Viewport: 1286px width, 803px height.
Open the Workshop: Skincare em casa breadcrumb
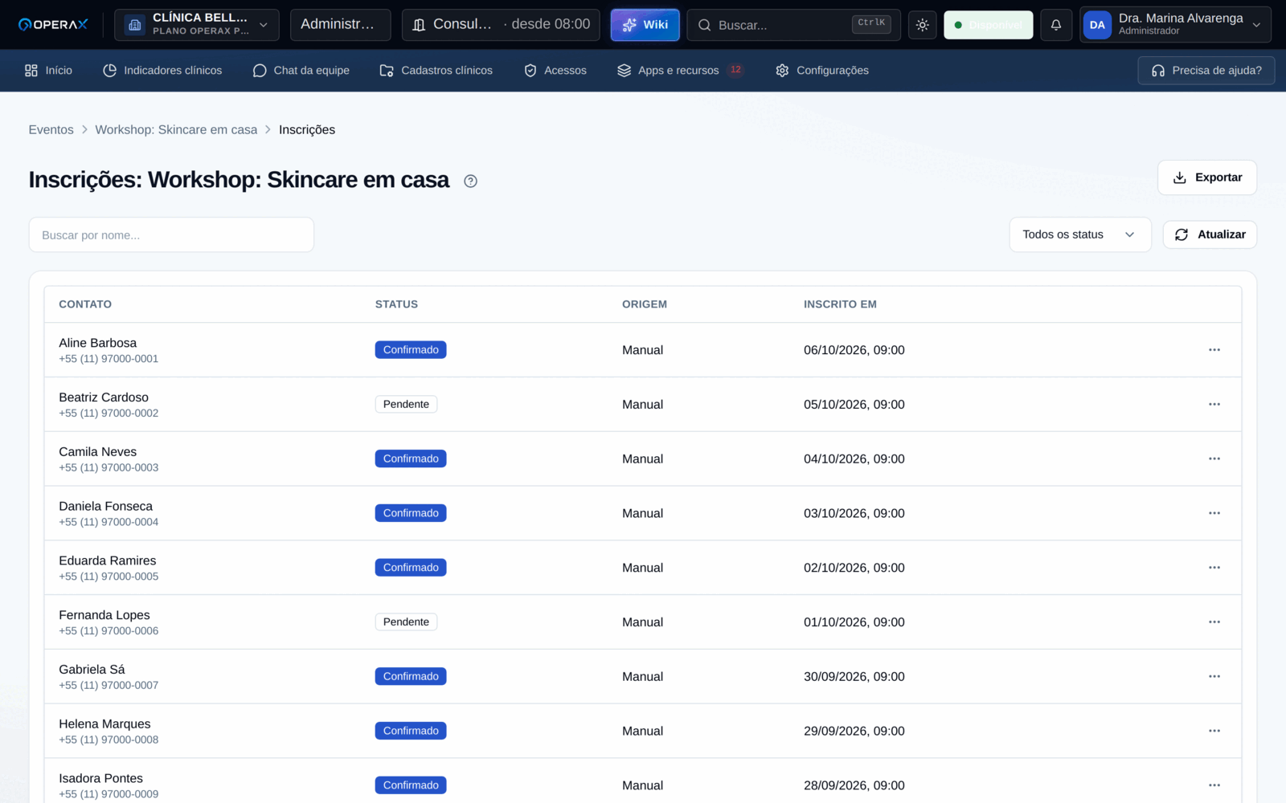click(x=176, y=130)
